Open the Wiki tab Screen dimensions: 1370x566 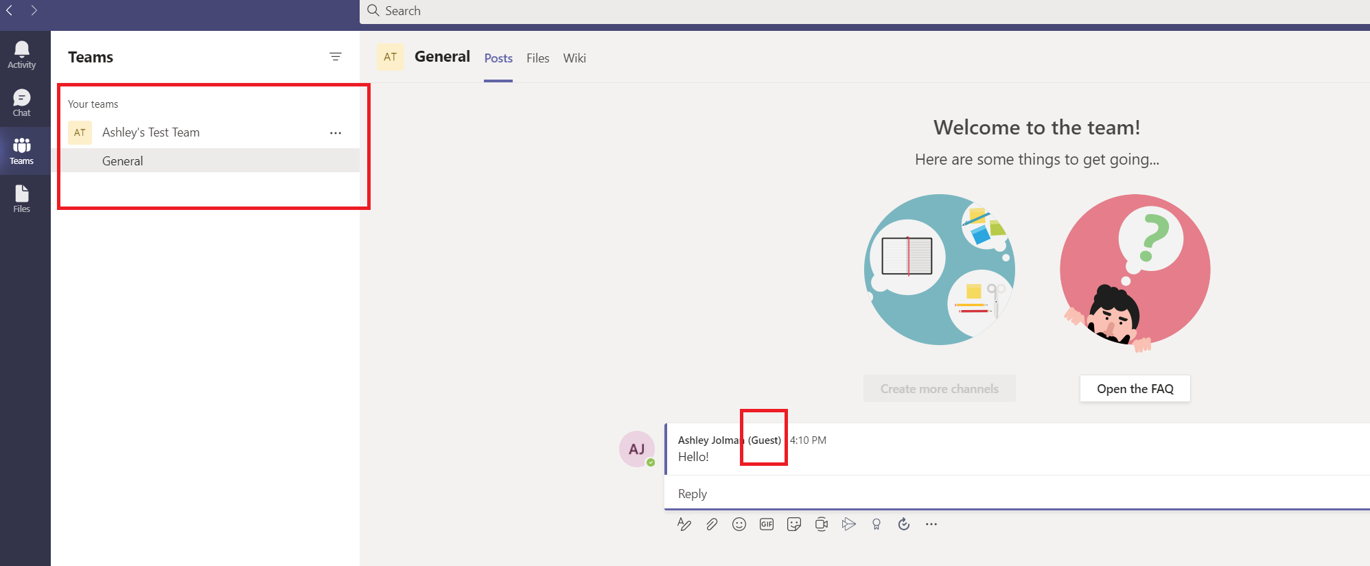(574, 58)
